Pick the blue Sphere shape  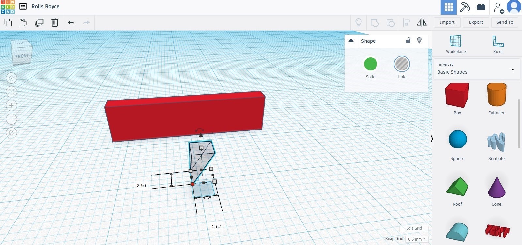[x=458, y=139]
